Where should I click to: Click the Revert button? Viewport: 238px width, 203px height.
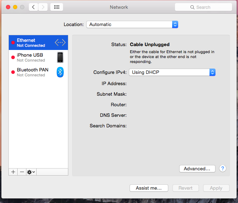point(186,188)
